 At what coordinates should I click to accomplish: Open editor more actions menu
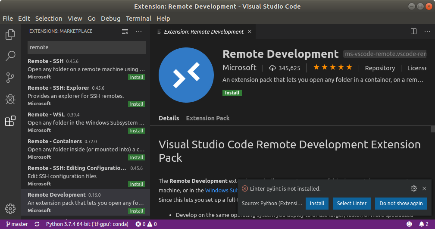427,31
